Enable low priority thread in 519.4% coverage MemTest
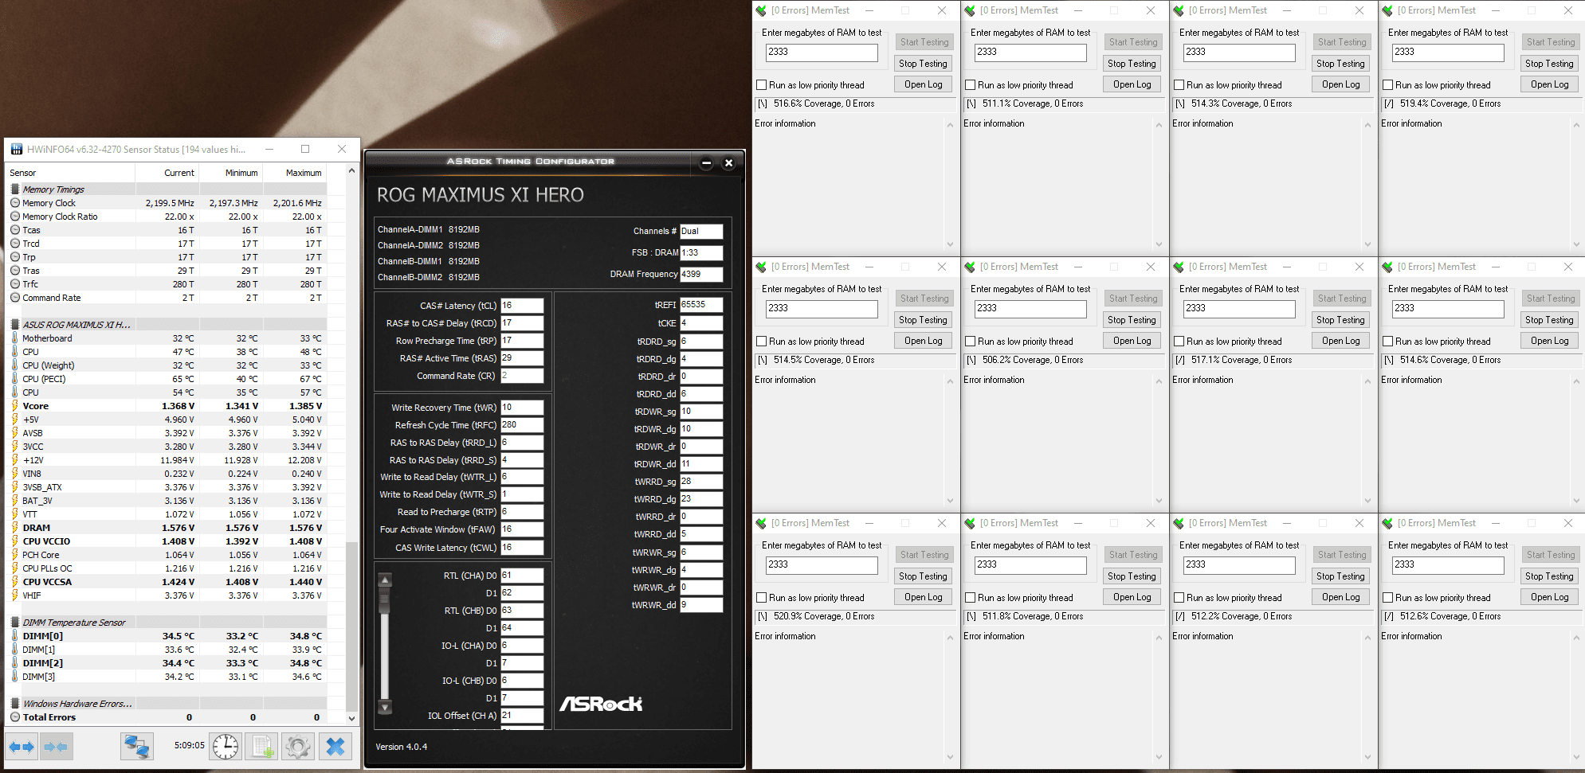Image resolution: width=1585 pixels, height=773 pixels. [x=1387, y=85]
